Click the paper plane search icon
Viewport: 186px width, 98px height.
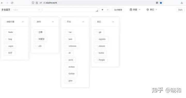[102, 10]
